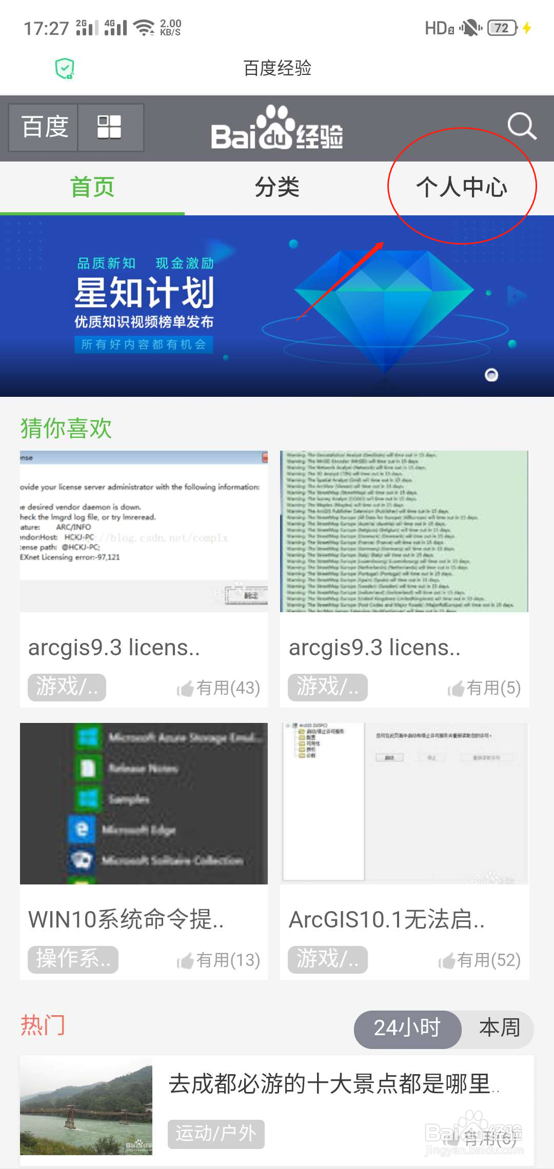
Task: Tap the muted bell status icon
Action: [x=470, y=28]
